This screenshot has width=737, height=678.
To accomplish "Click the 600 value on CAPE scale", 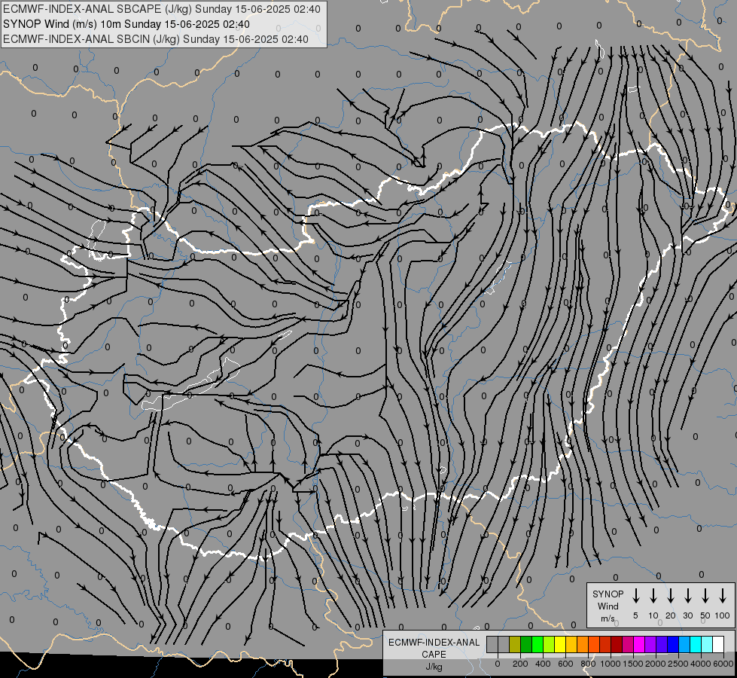I will 565,664.
